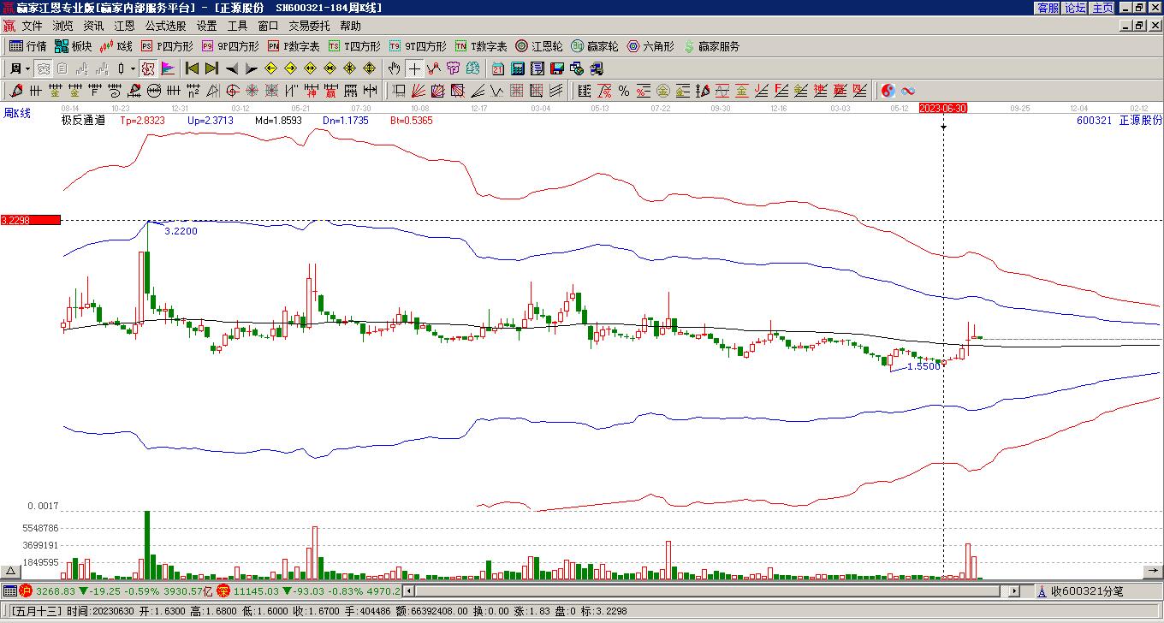Click the colorful flag icon

(x=168, y=68)
